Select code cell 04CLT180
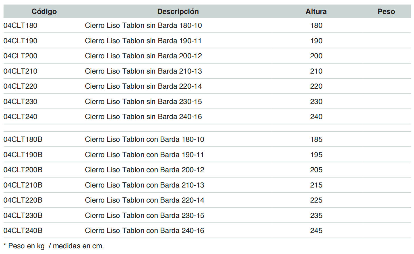414x254 pixels. click(20, 26)
